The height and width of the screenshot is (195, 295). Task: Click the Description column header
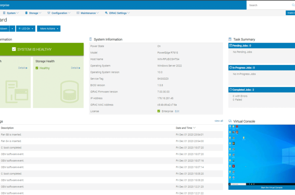coord(7,128)
